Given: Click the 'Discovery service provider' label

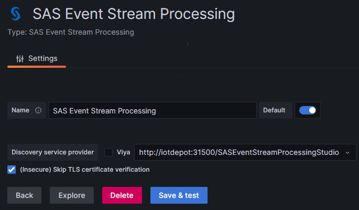Looking at the screenshot, I should click(x=52, y=152).
